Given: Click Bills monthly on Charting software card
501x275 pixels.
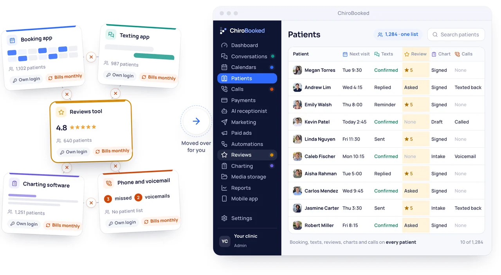Looking at the screenshot, I should (x=63, y=225).
